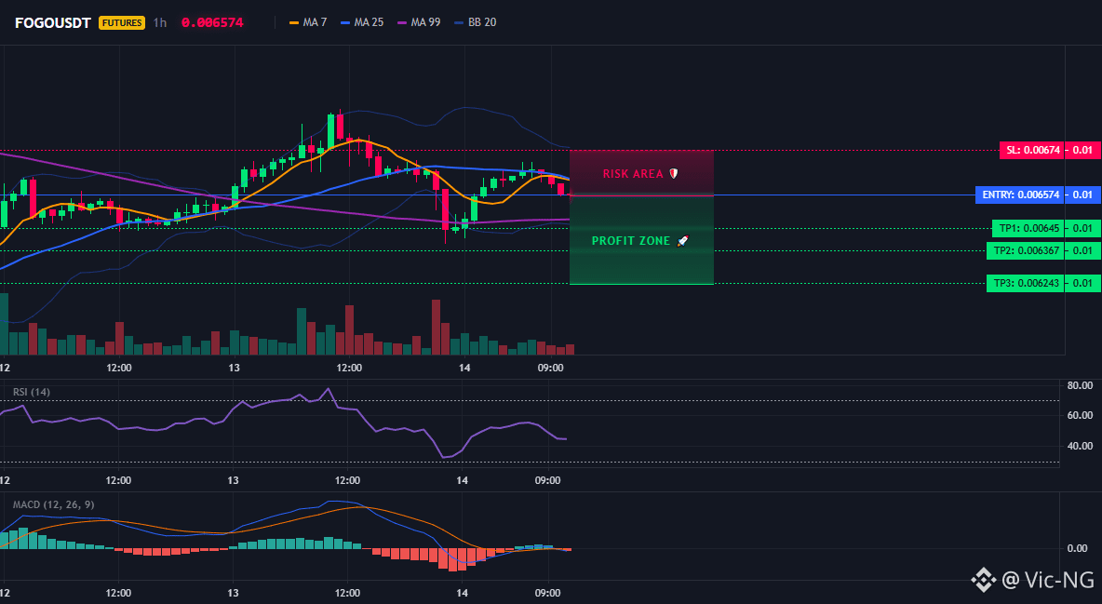The image size is (1102, 604).
Task: Click the ENTRY: 0.006574 price label
Action: [1020, 195]
